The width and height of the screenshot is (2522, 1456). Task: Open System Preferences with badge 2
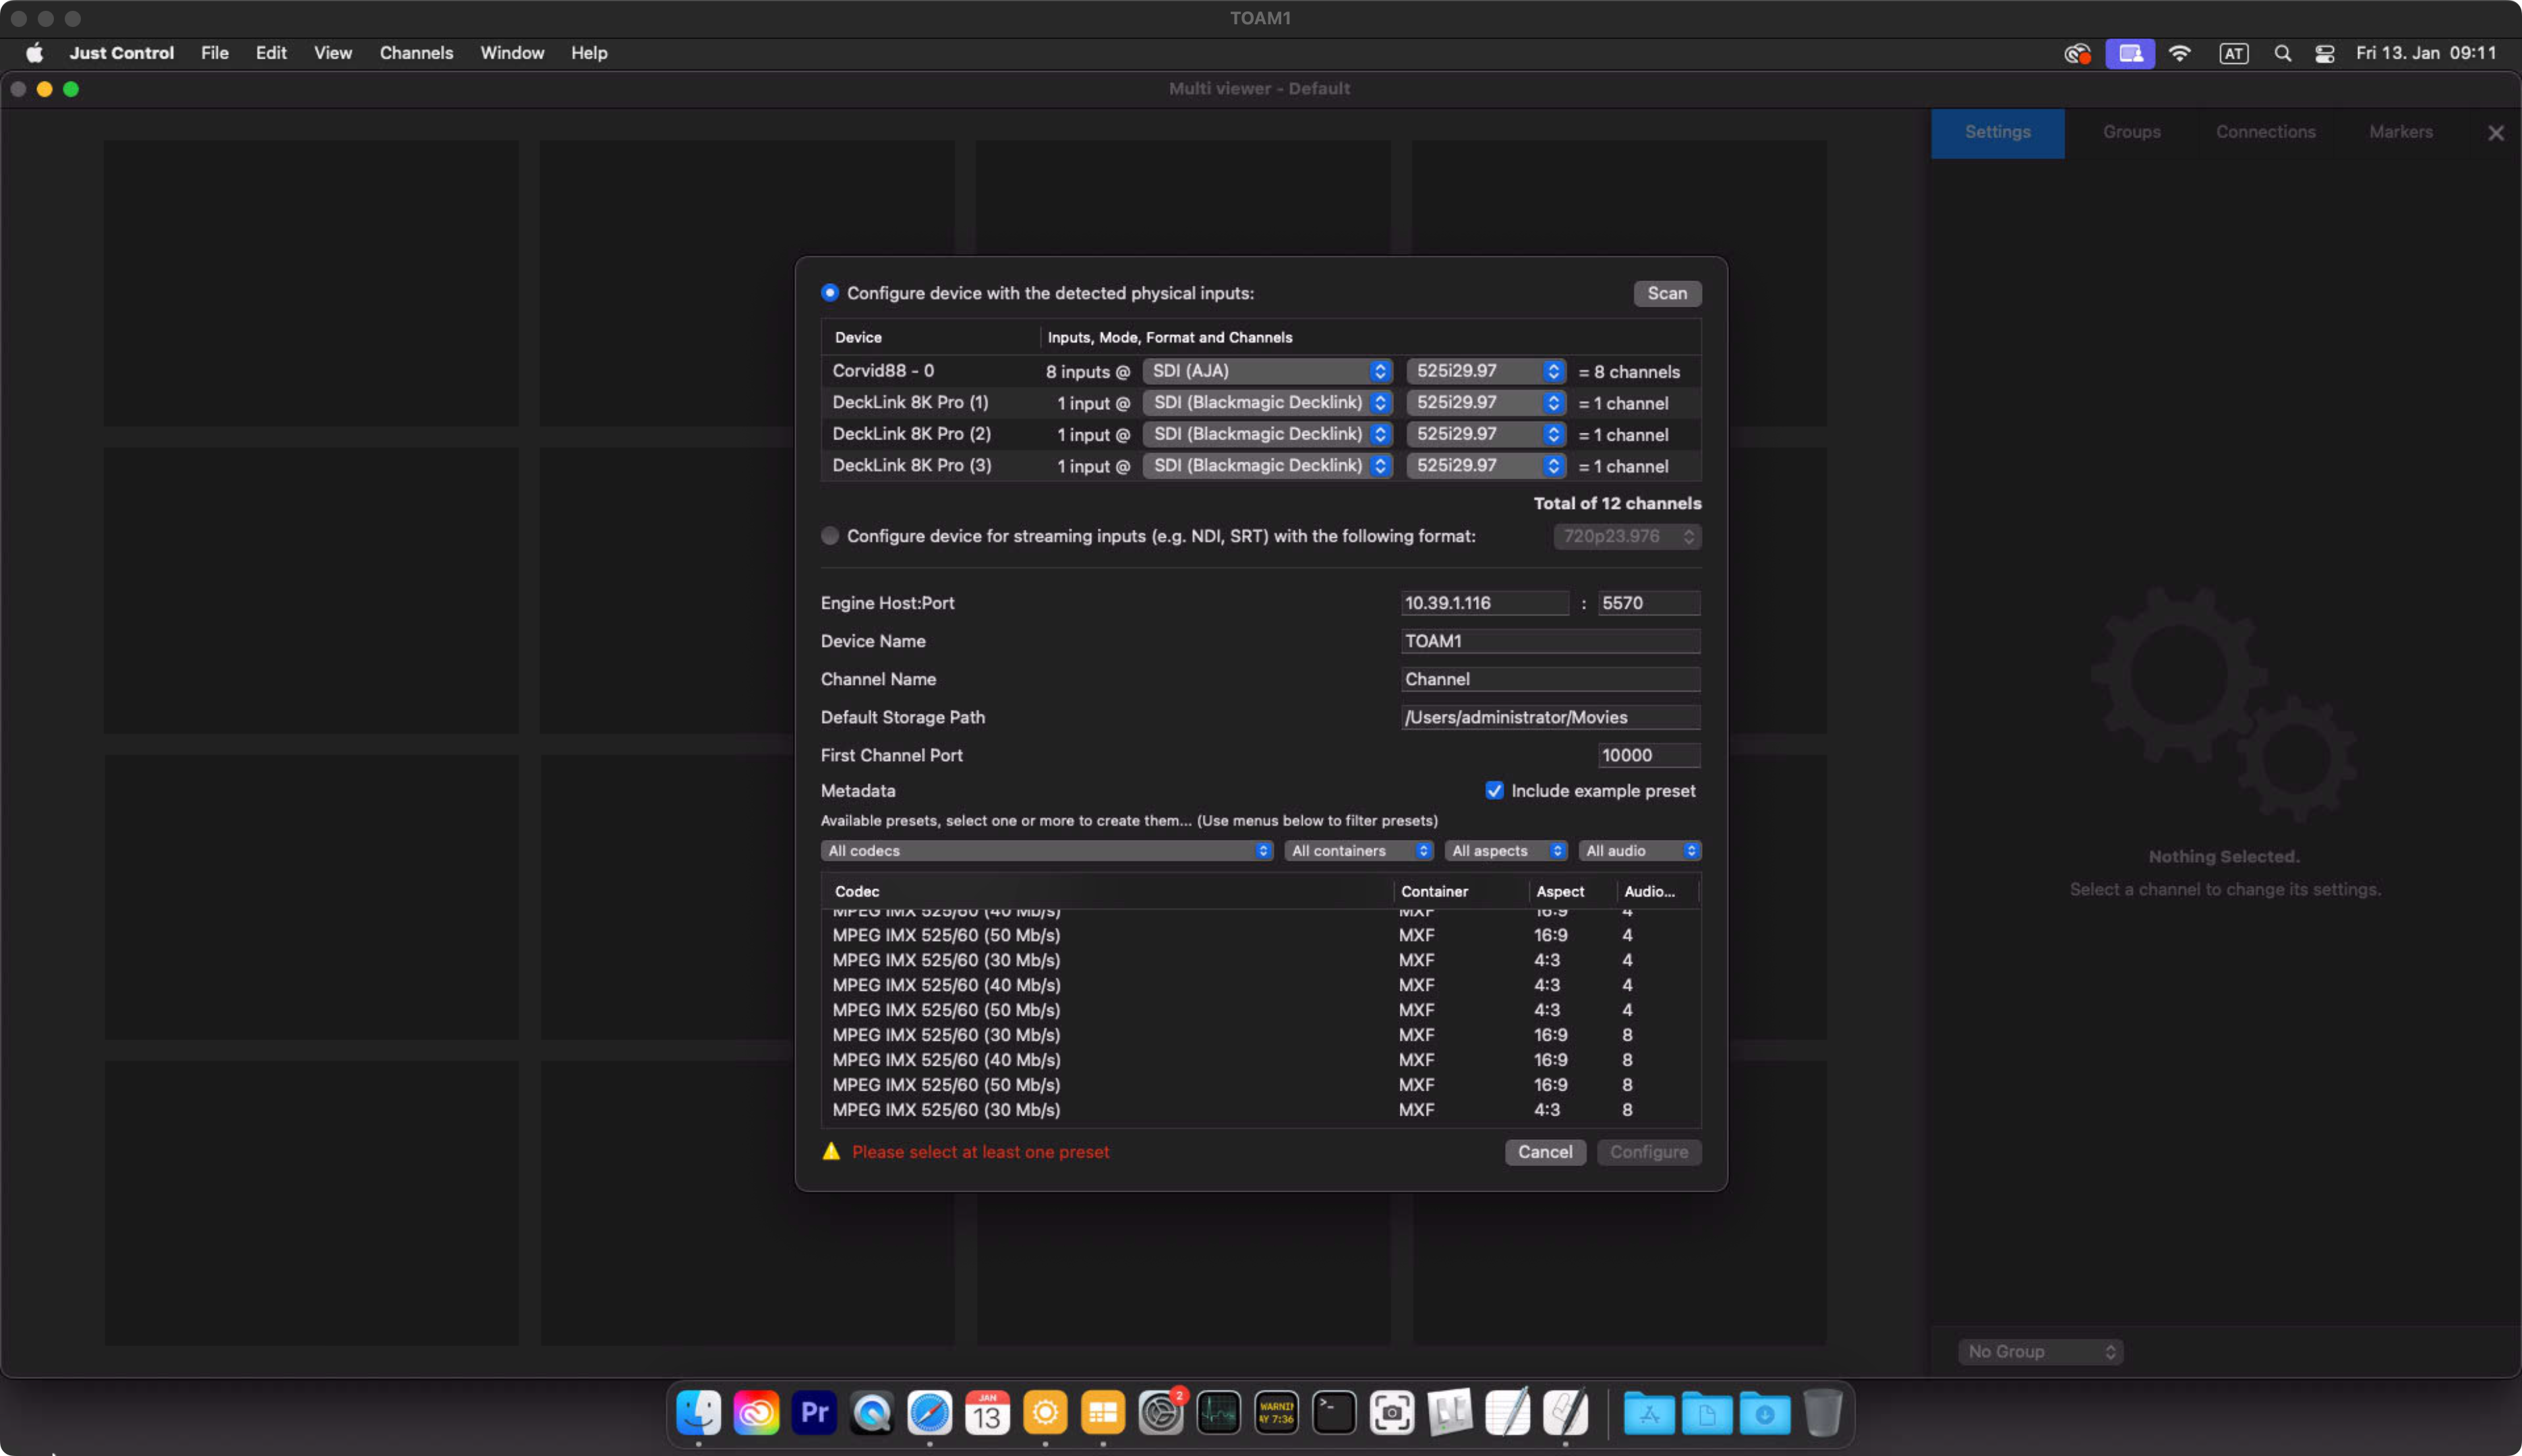[1161, 1412]
